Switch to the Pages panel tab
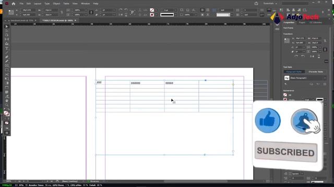 (302, 22)
